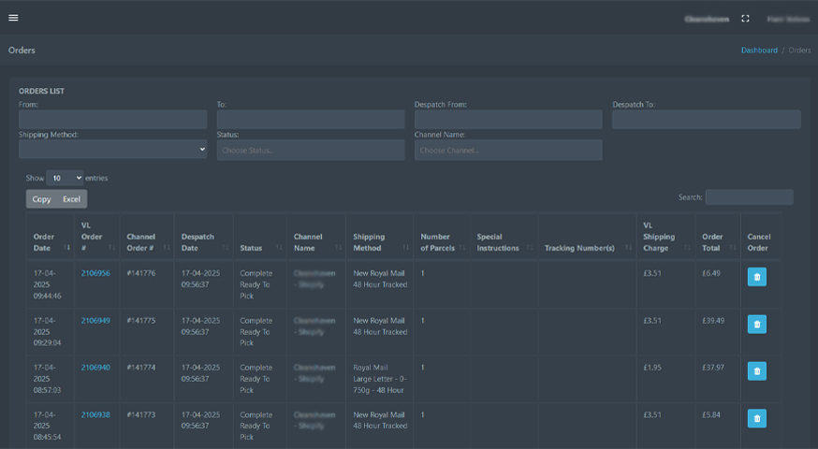This screenshot has height=449, width=818.
Task: Toggle fullscreen mode icon
Action: coord(745,18)
